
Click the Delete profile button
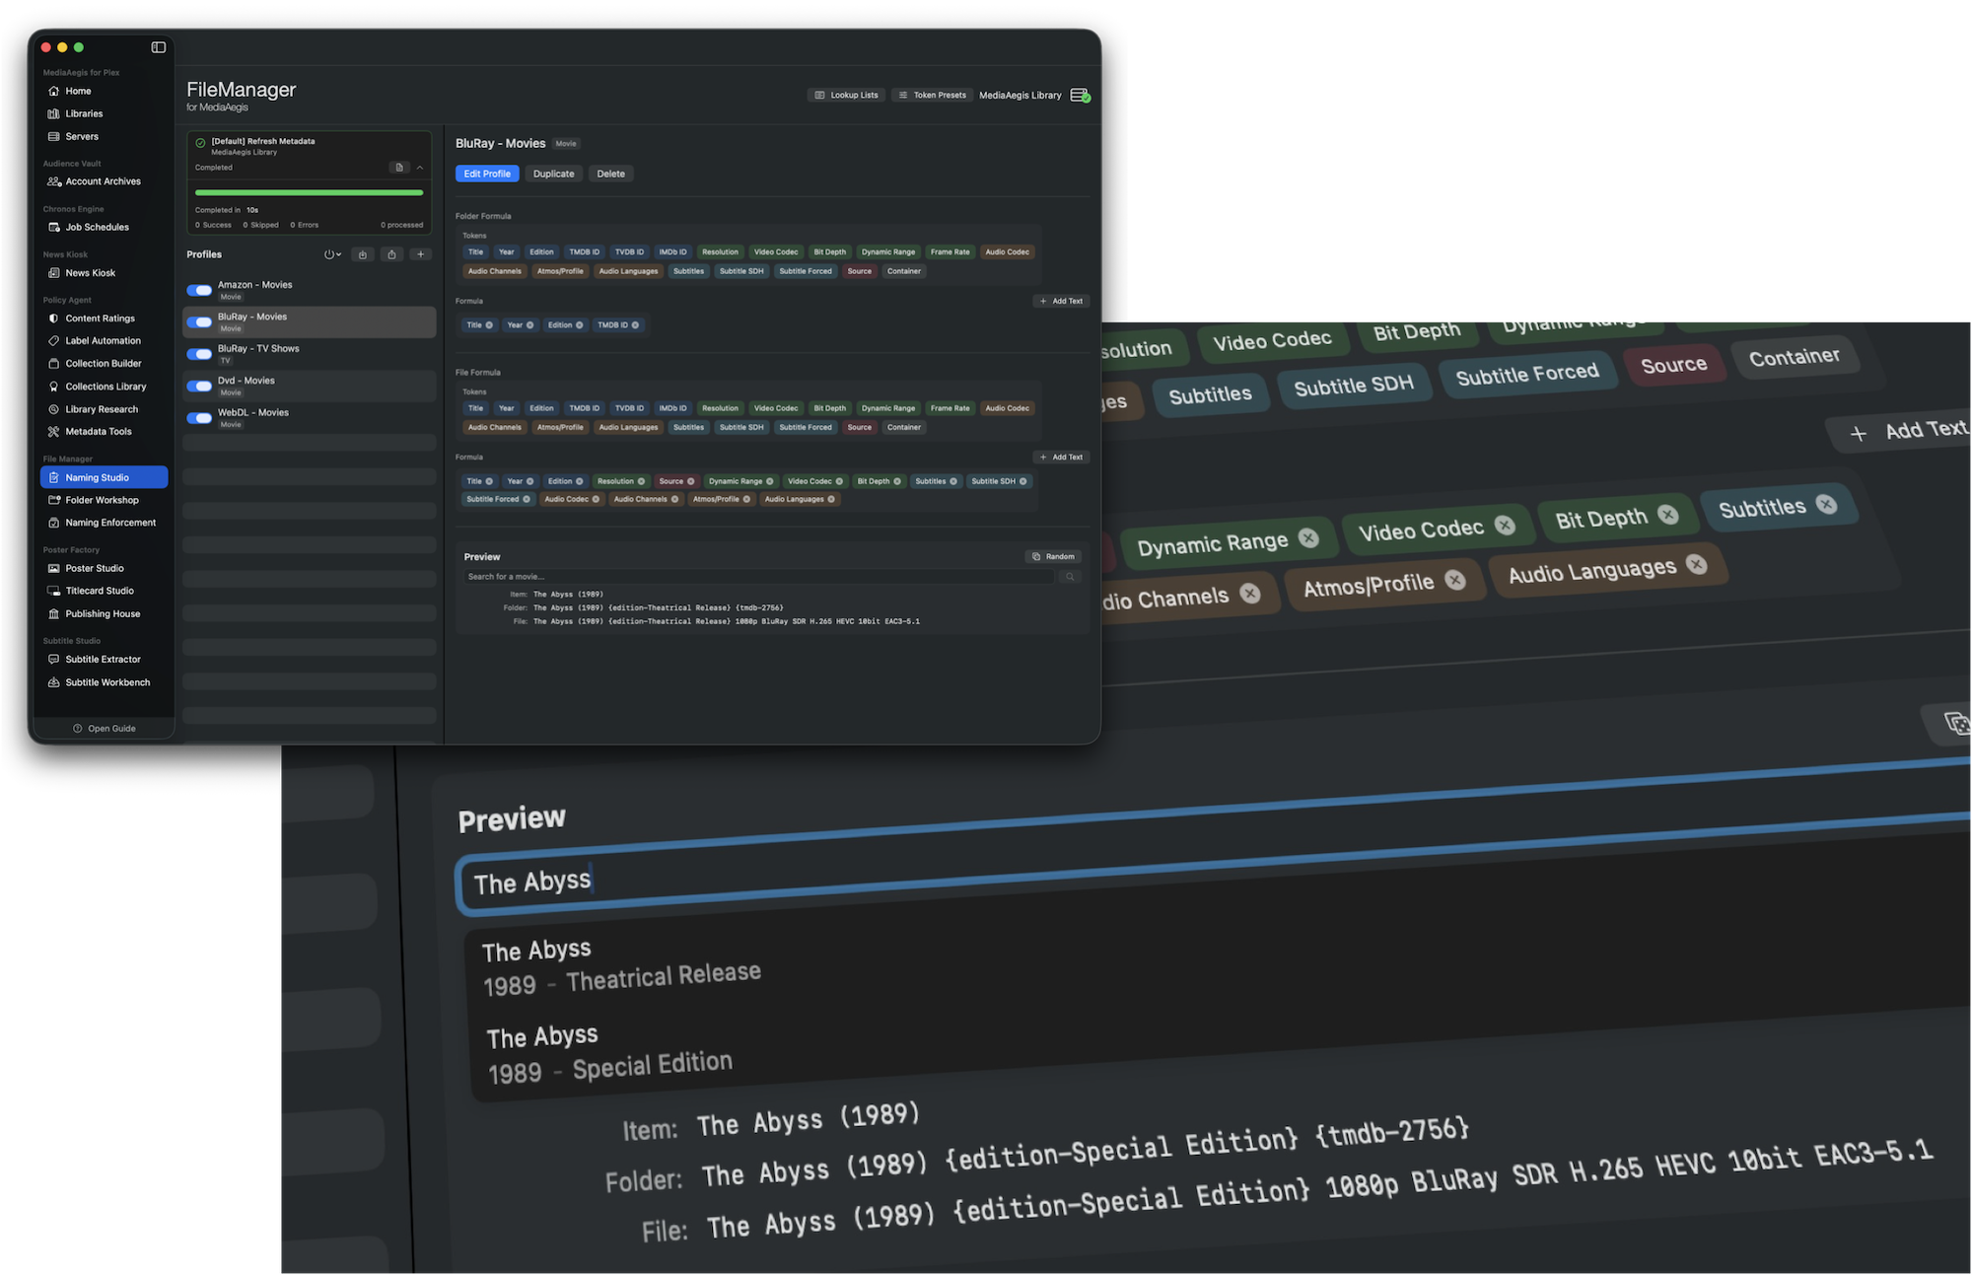(610, 174)
